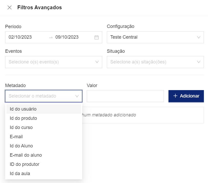The width and height of the screenshot is (208, 183).
Task: Open the Situação selection dropdown
Action: click(x=155, y=62)
